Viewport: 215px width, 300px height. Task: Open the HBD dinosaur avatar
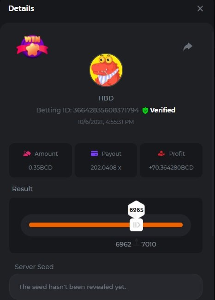tap(106, 70)
